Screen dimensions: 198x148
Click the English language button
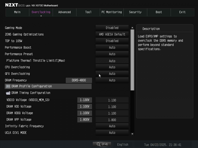123,145
